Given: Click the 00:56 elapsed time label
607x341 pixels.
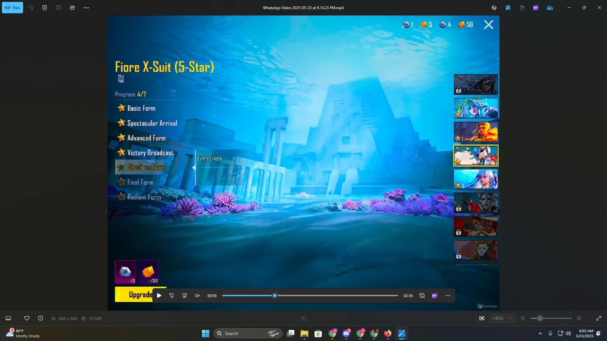Looking at the screenshot, I should coord(212,296).
